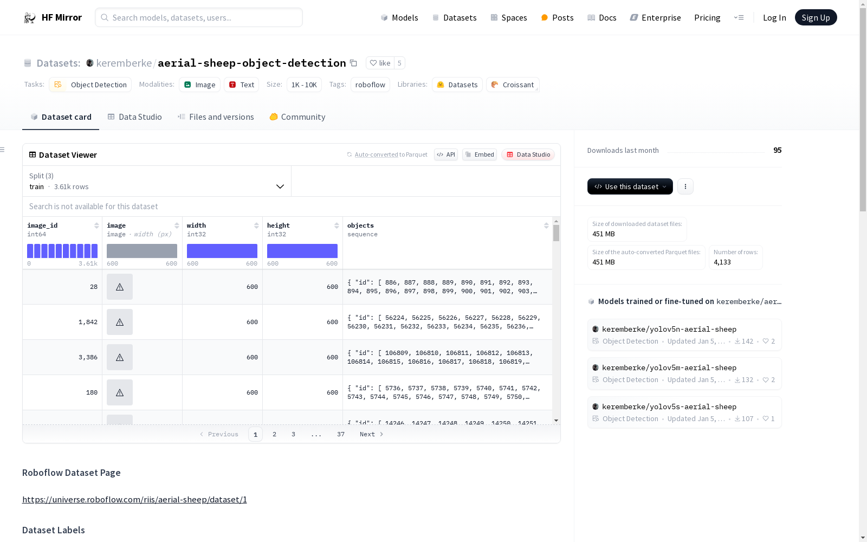Go to page 2 of table
The width and height of the screenshot is (867, 542).
[275, 434]
